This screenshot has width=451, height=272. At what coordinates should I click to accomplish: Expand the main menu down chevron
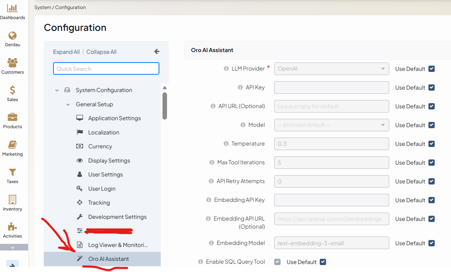pyautogui.click(x=12, y=247)
